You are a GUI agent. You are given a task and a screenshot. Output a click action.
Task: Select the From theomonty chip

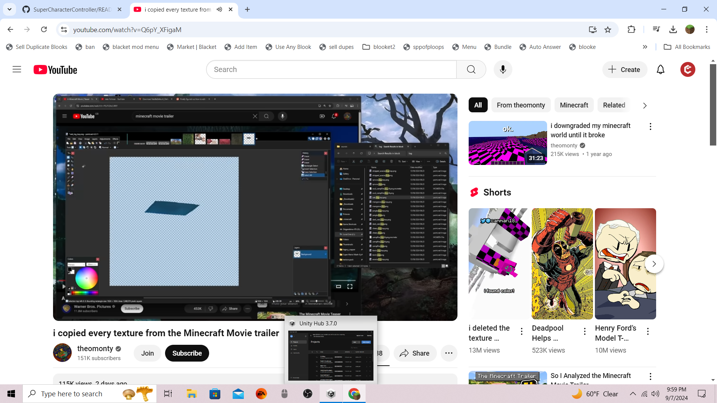point(521,105)
